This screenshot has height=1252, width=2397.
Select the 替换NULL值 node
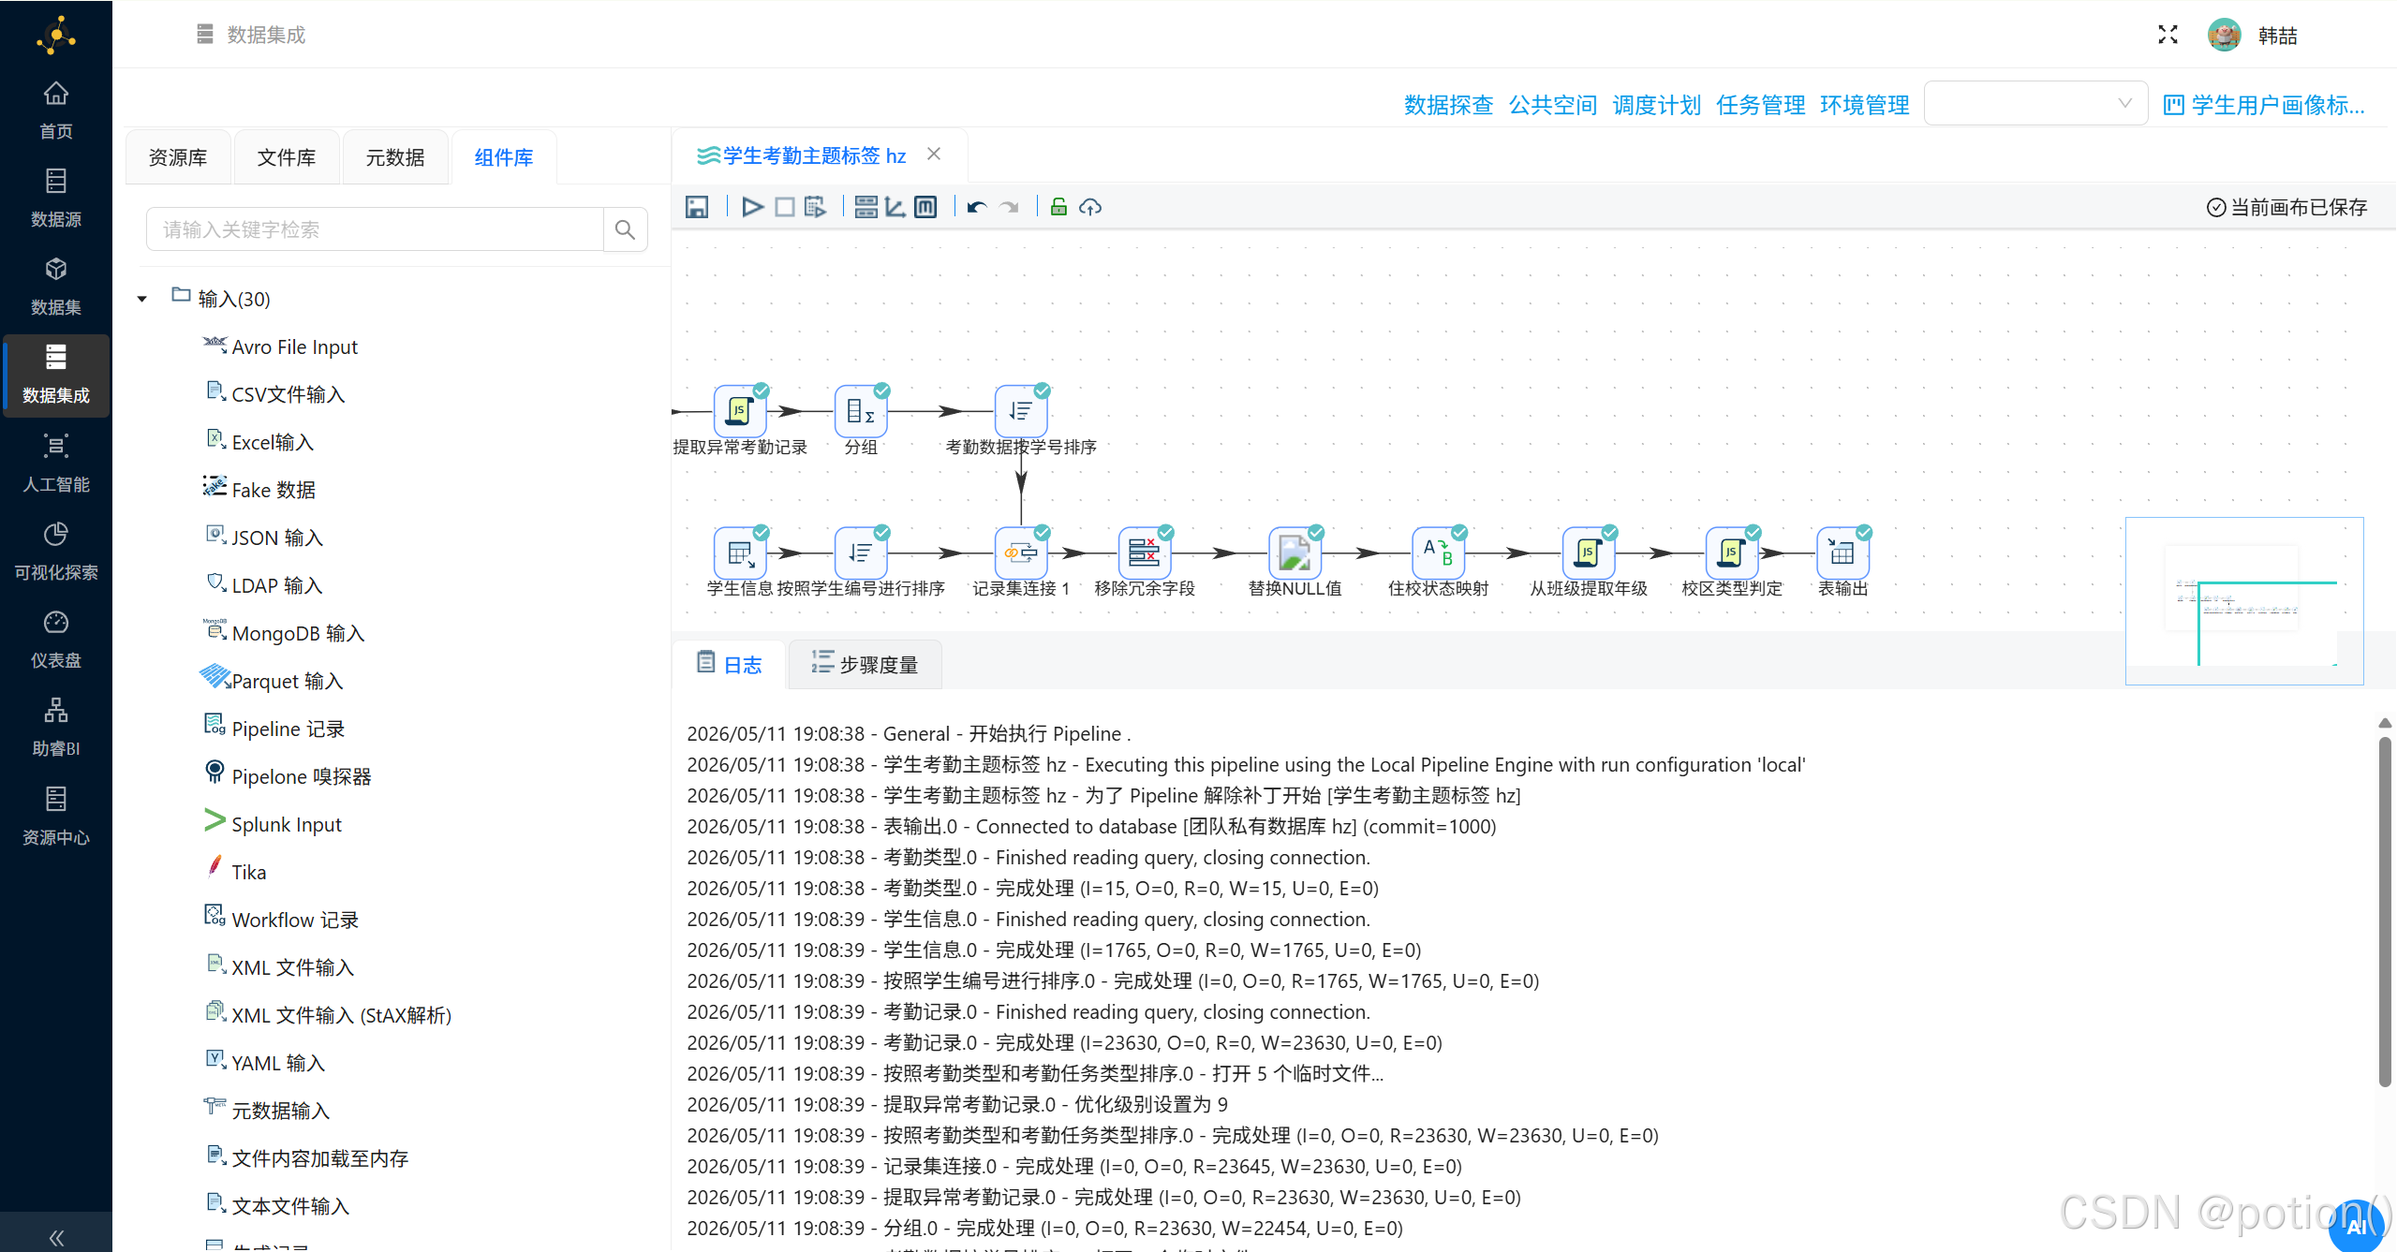tap(1295, 552)
